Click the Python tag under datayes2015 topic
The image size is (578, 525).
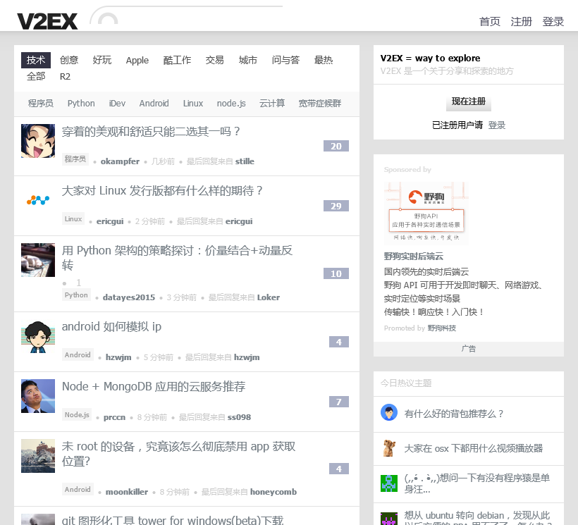tap(76, 295)
